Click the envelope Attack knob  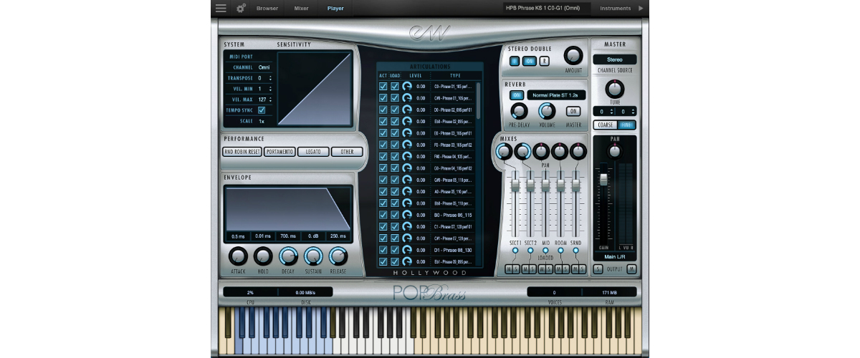click(x=238, y=256)
